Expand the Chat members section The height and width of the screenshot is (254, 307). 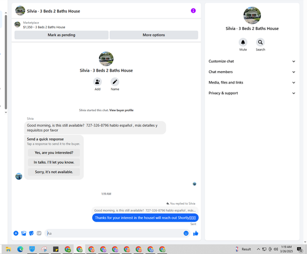(x=252, y=72)
